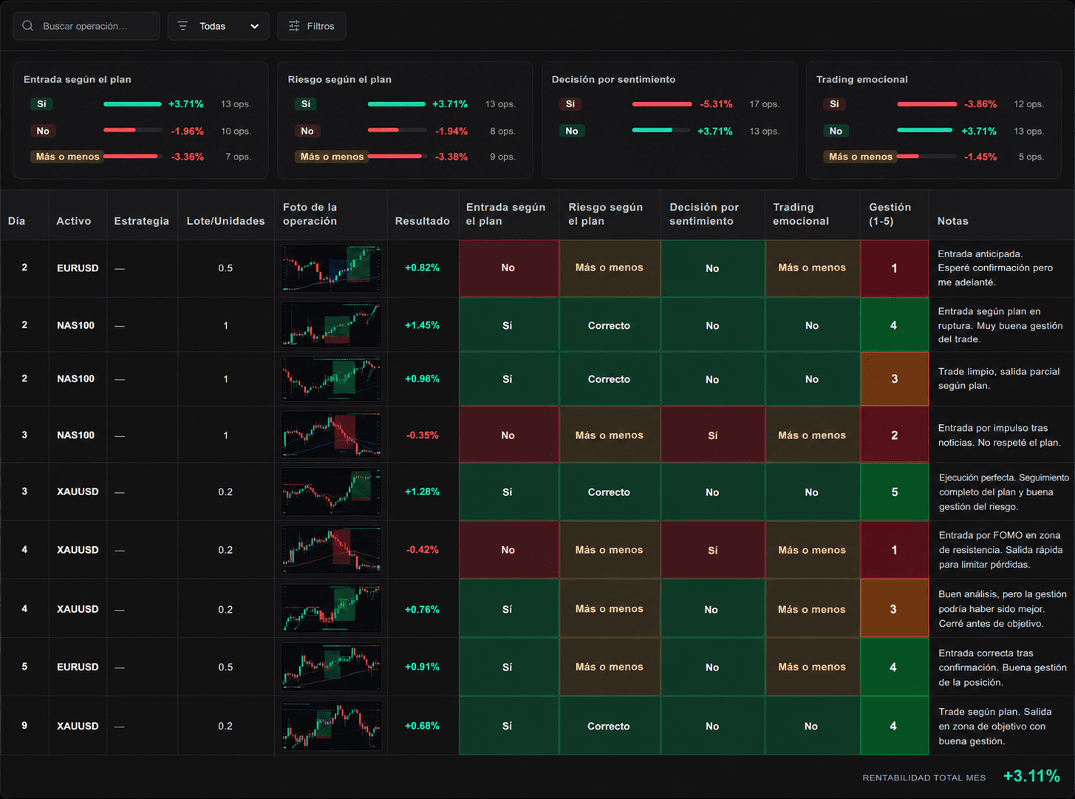The width and height of the screenshot is (1075, 799).
Task: Click the search magnifier icon
Action: pyautogui.click(x=28, y=26)
